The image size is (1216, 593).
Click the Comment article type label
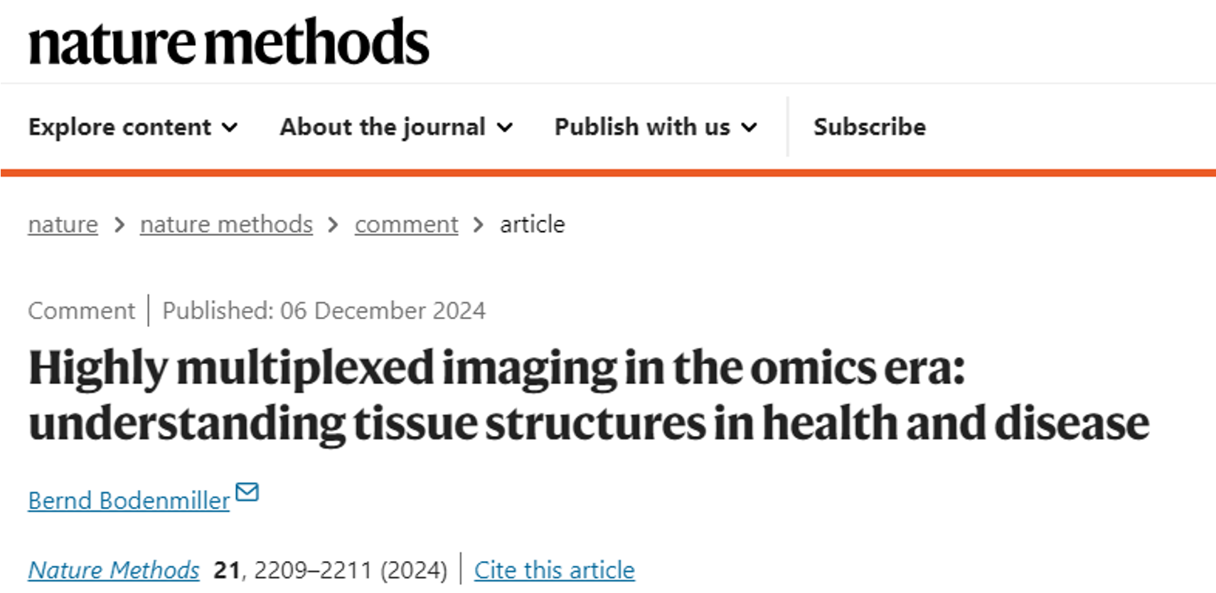81,311
